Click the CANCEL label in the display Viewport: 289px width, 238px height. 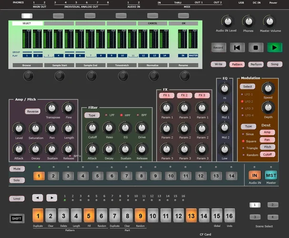152,23
